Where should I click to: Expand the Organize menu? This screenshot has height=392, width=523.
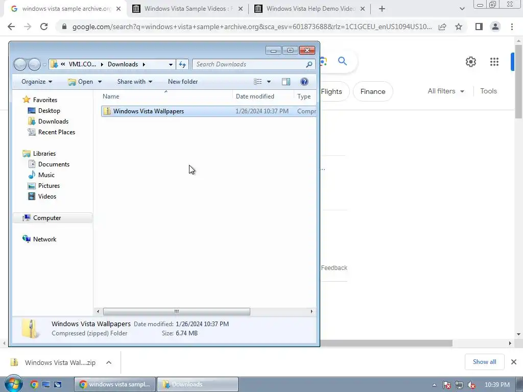pyautogui.click(x=37, y=82)
